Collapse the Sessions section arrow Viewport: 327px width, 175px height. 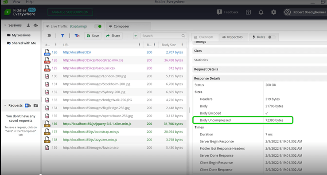(x=5, y=25)
